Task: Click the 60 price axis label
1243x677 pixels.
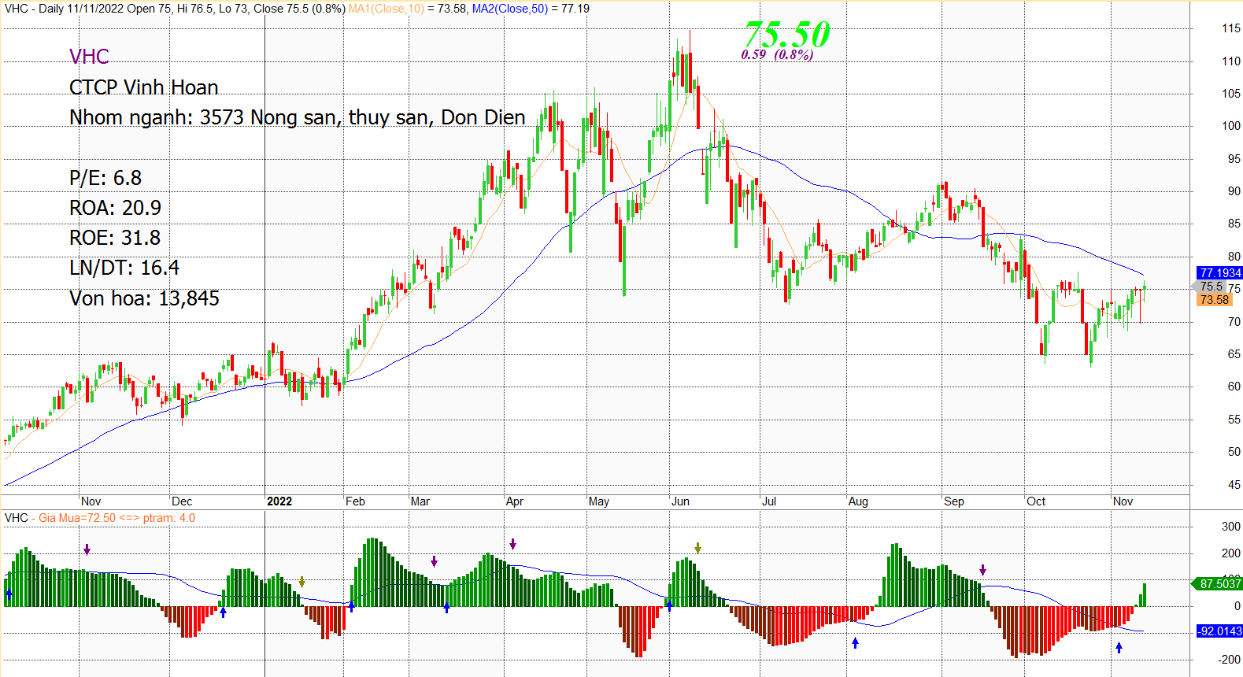Action: [x=1234, y=387]
